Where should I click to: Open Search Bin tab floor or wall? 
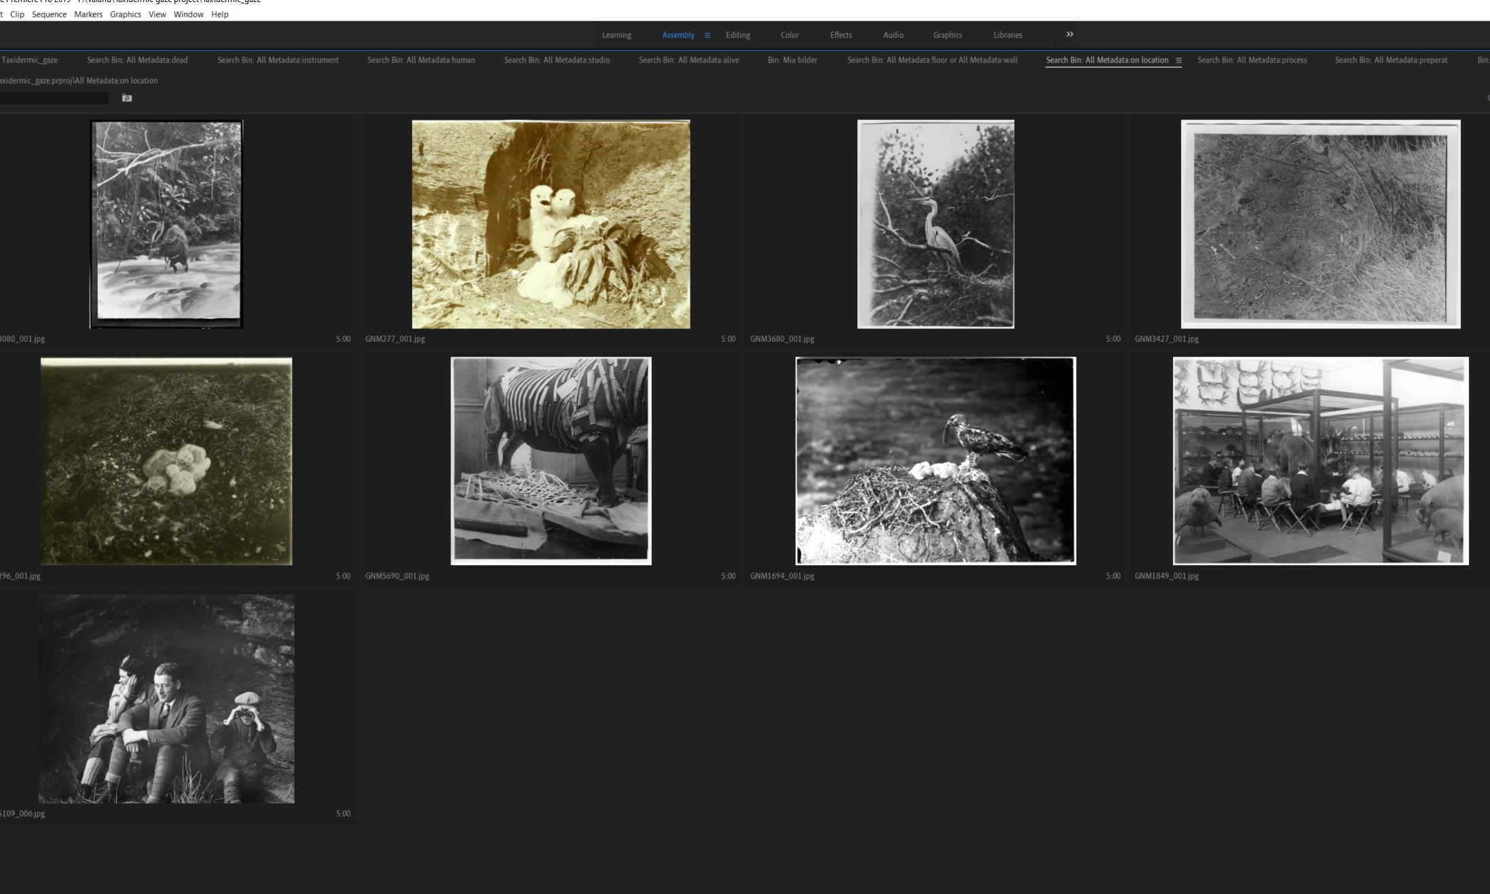point(933,60)
